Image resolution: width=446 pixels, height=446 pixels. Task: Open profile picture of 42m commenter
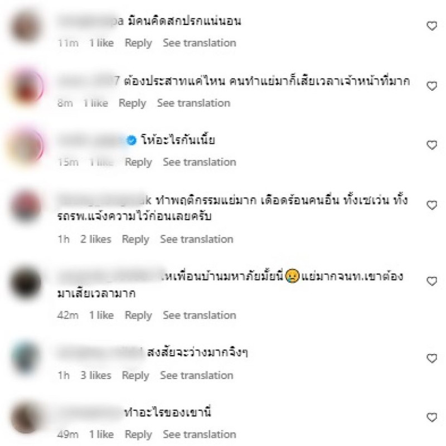point(26,283)
